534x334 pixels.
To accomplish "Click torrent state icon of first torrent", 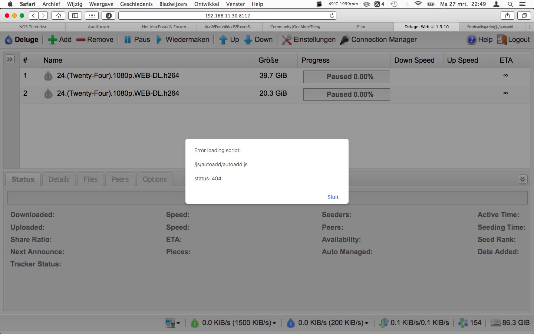I will point(48,76).
